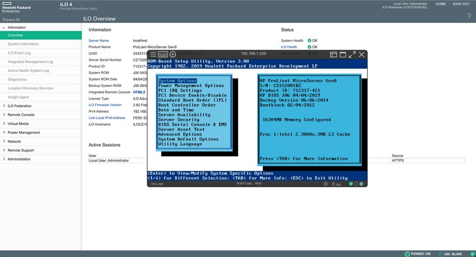This screenshot has height=257, width=476.
Task: Click SIGN OUT
Action: (x=461, y=4)
